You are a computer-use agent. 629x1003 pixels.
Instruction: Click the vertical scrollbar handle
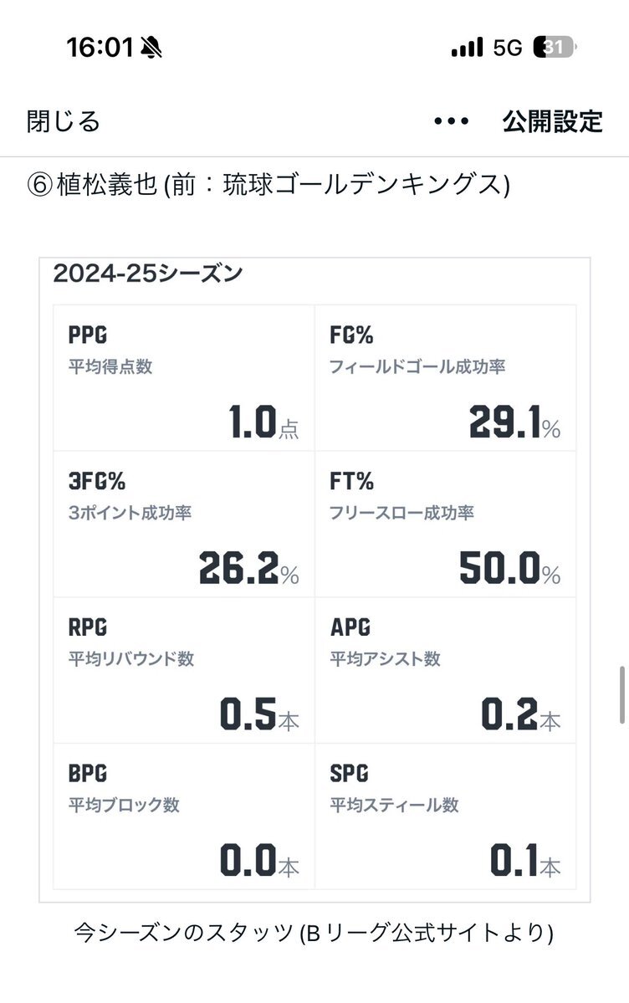click(622, 694)
